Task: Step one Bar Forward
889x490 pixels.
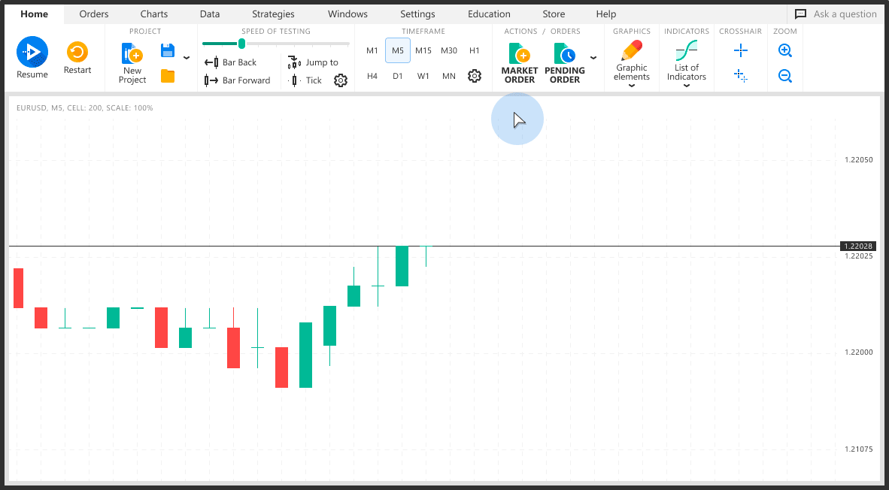Action: pos(238,80)
